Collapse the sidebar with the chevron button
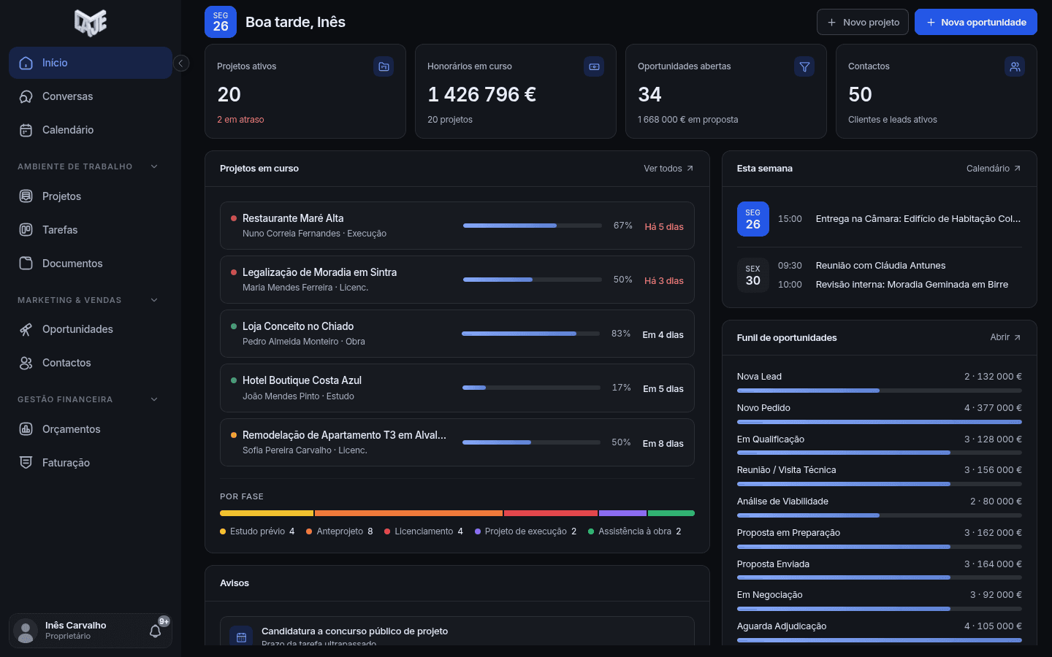Image resolution: width=1052 pixels, height=657 pixels. 181,64
